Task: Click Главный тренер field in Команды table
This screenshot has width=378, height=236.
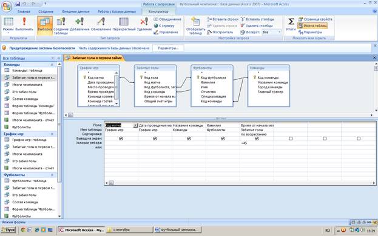Action: [270, 92]
